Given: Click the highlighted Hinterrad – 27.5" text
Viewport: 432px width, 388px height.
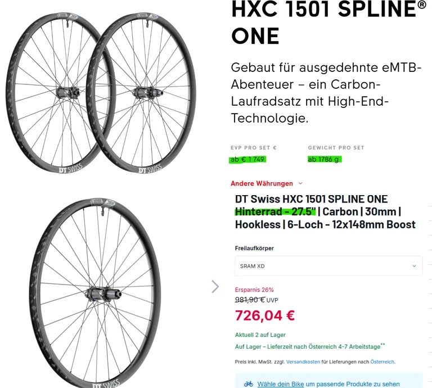Looking at the screenshot, I should pos(276,211).
